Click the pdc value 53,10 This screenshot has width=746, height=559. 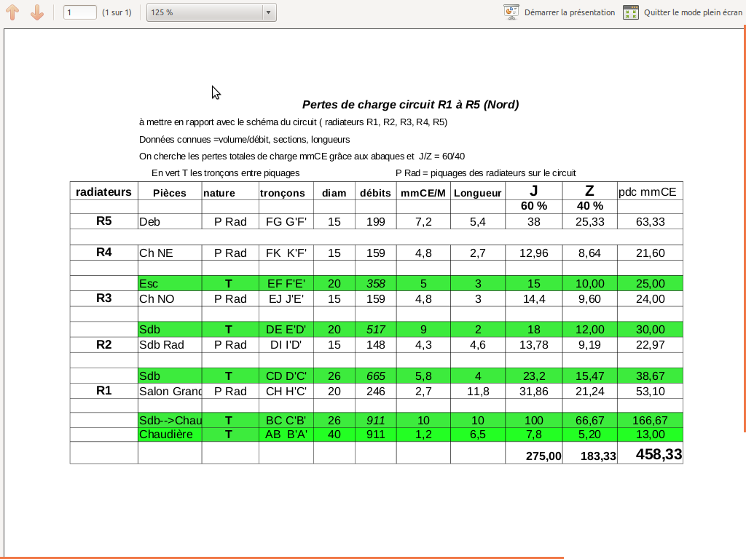pos(650,391)
